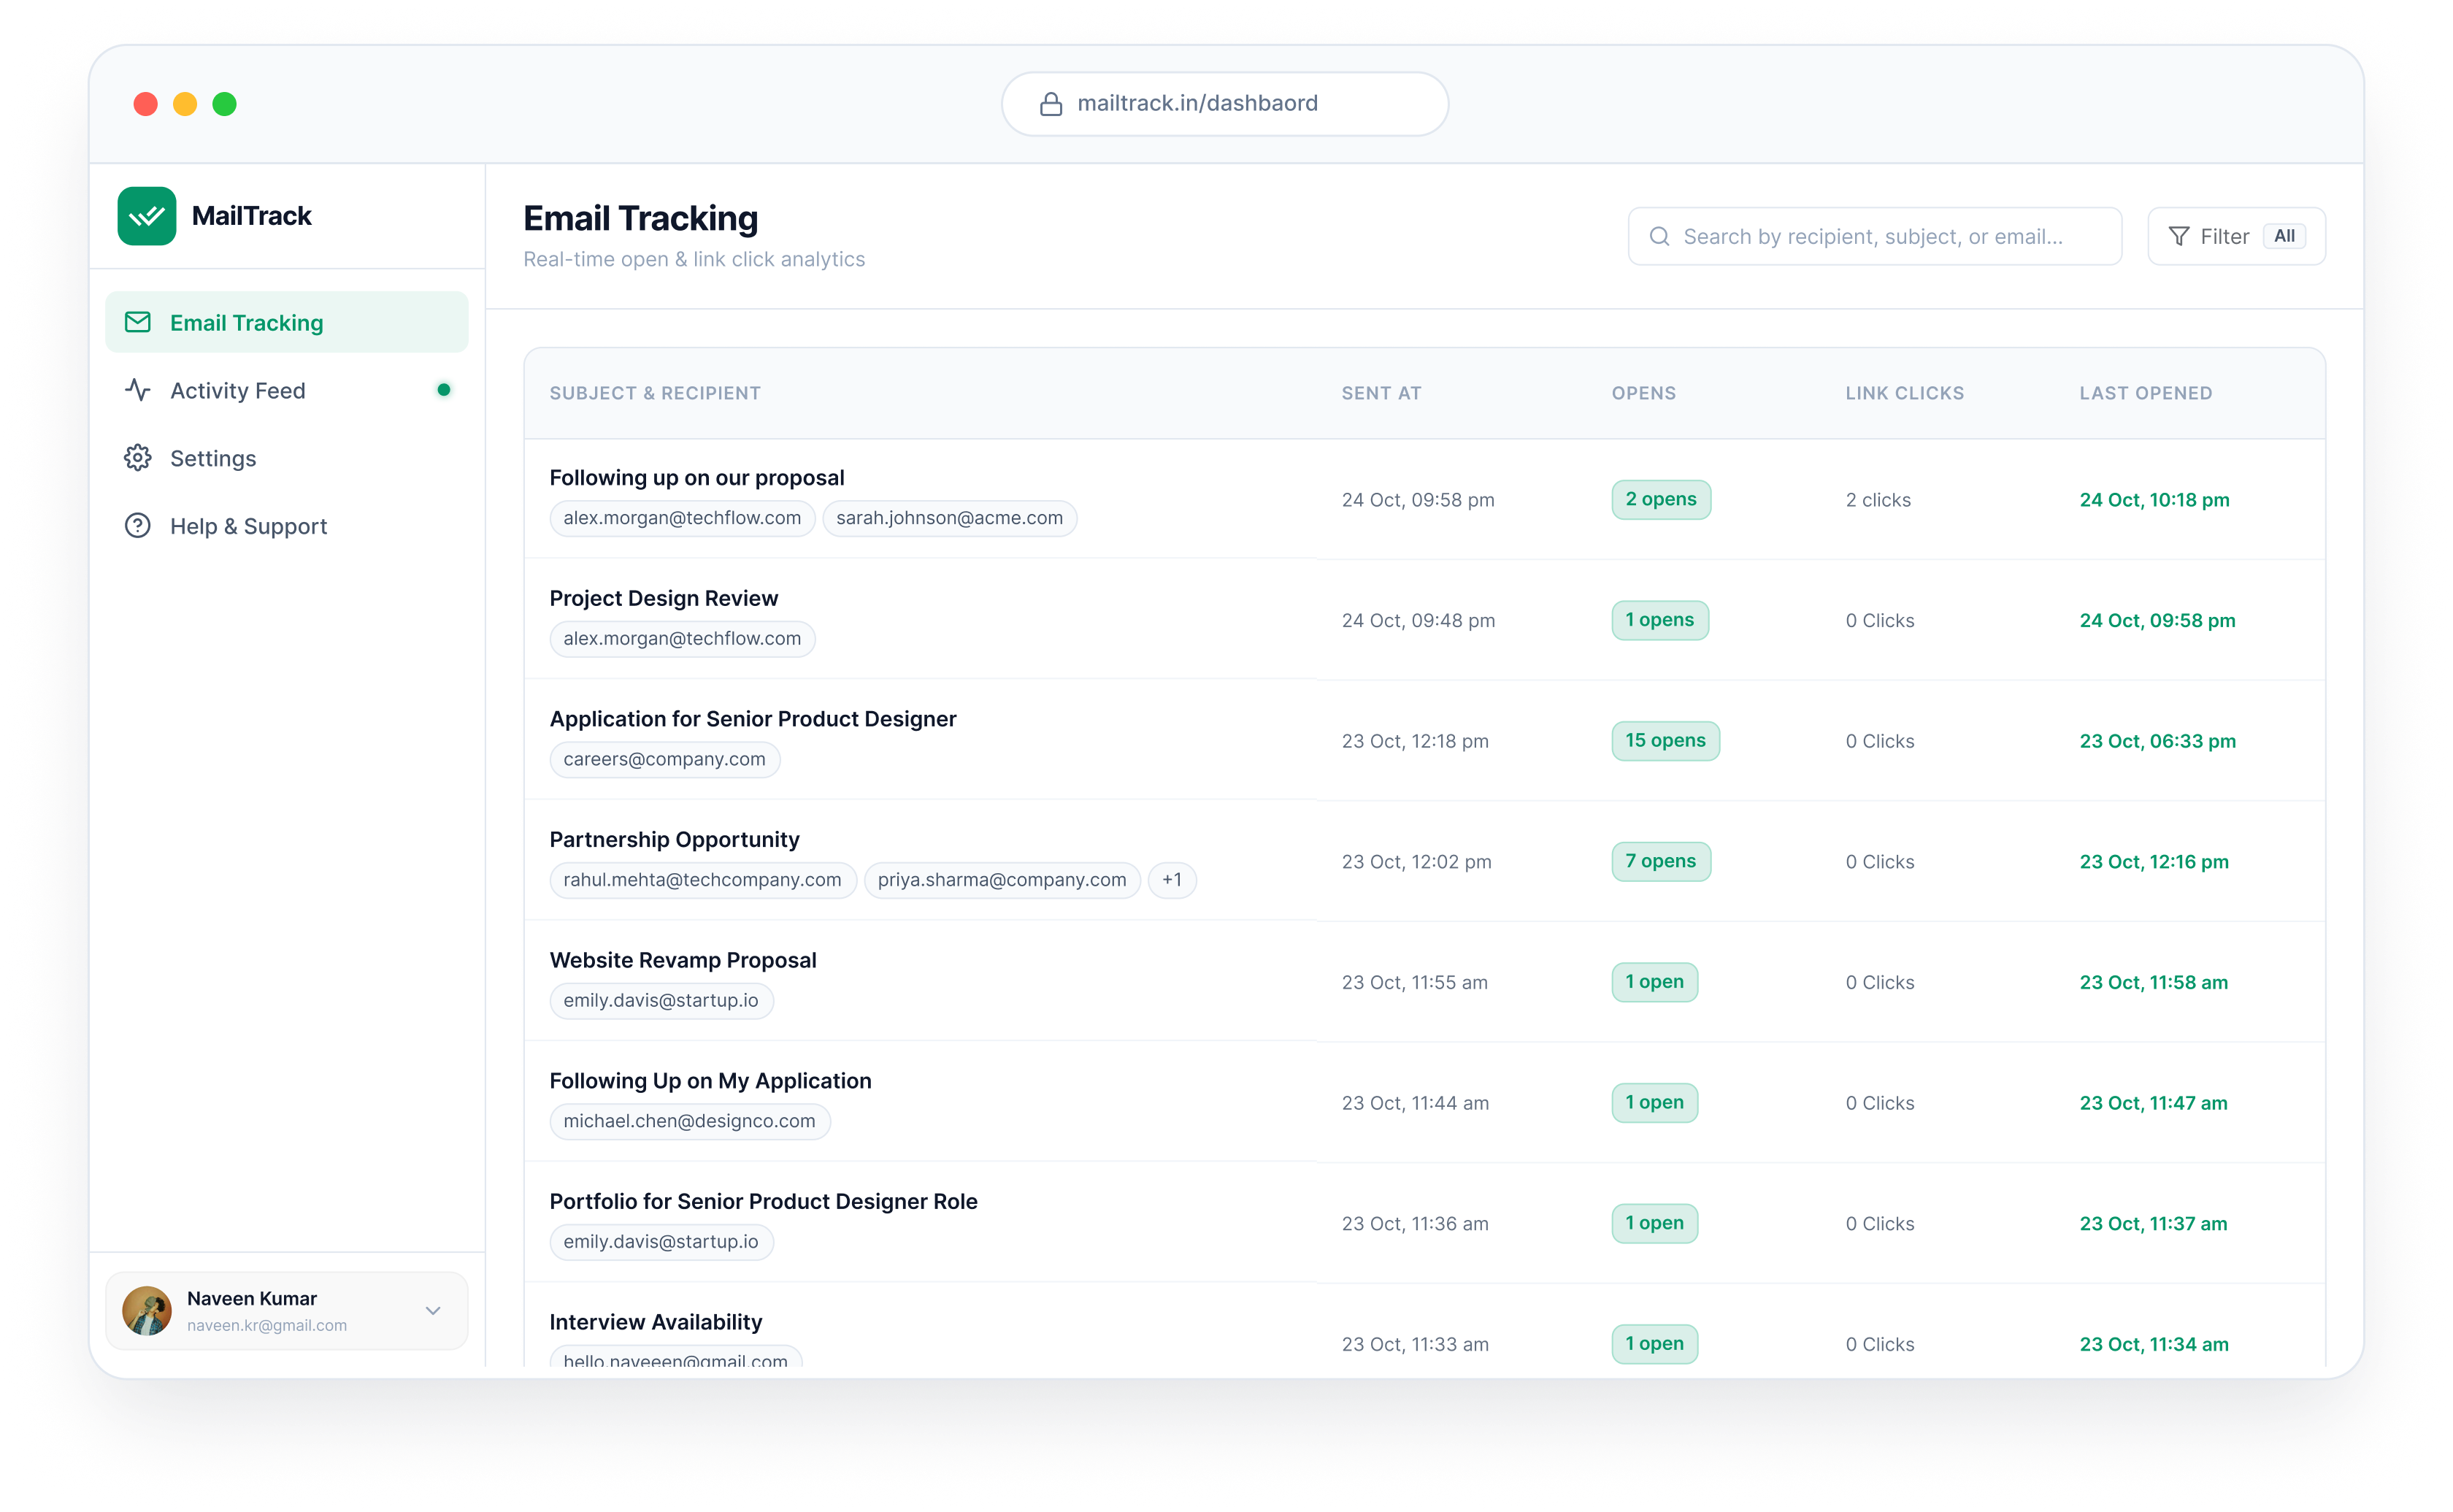Click the 7 opens badge
The image size is (2453, 1512).
click(x=1660, y=861)
